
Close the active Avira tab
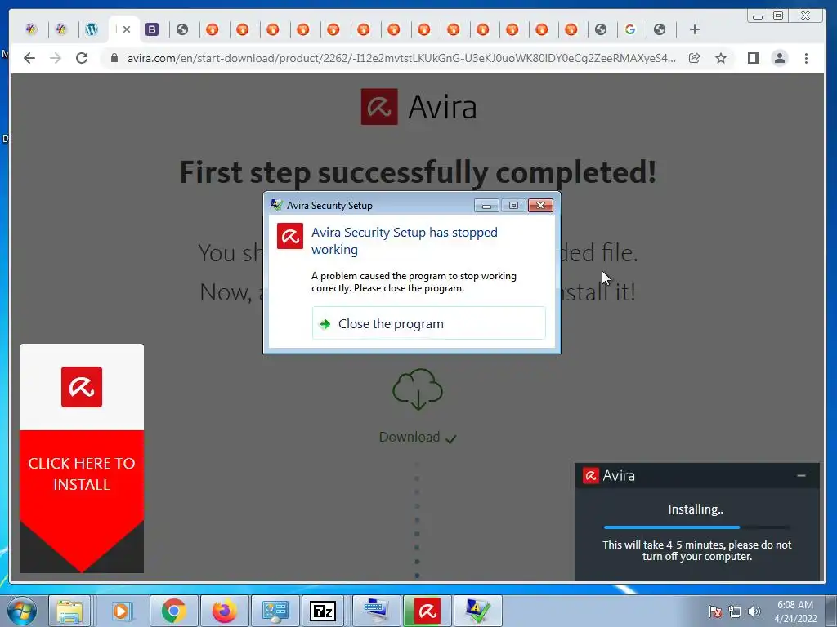[x=127, y=30]
